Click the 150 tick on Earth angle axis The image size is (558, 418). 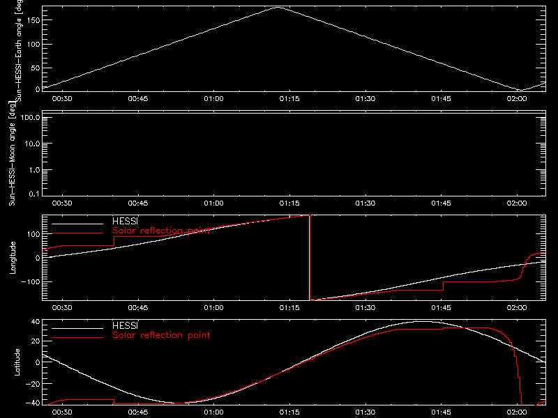(x=33, y=20)
